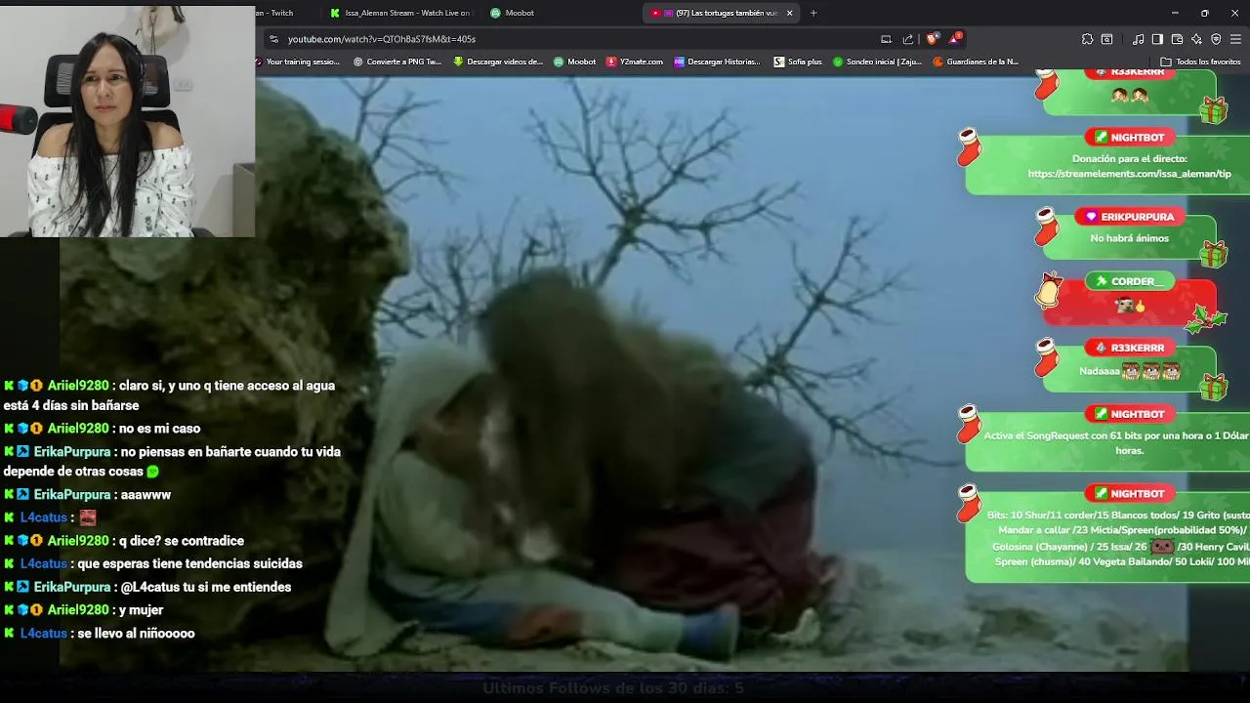The image size is (1250, 703).
Task: Click the 'No habrá ánimos' chat message
Action: 1129,238
